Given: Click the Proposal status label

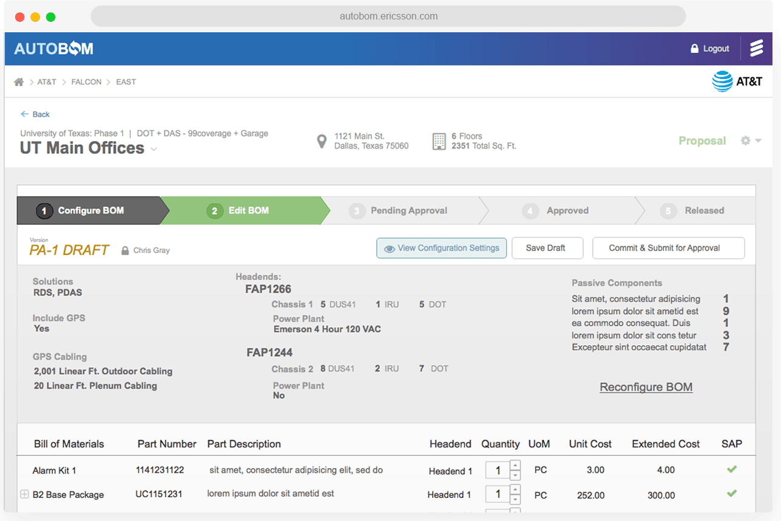Looking at the screenshot, I should (702, 141).
